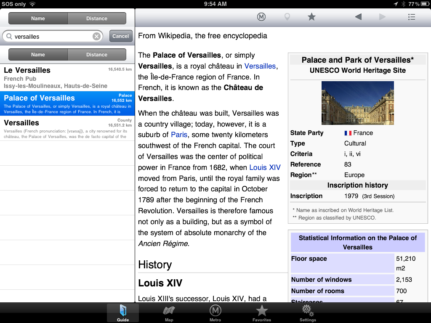Clear the versailles search text
This screenshot has width=431, height=323.
(x=96, y=36)
